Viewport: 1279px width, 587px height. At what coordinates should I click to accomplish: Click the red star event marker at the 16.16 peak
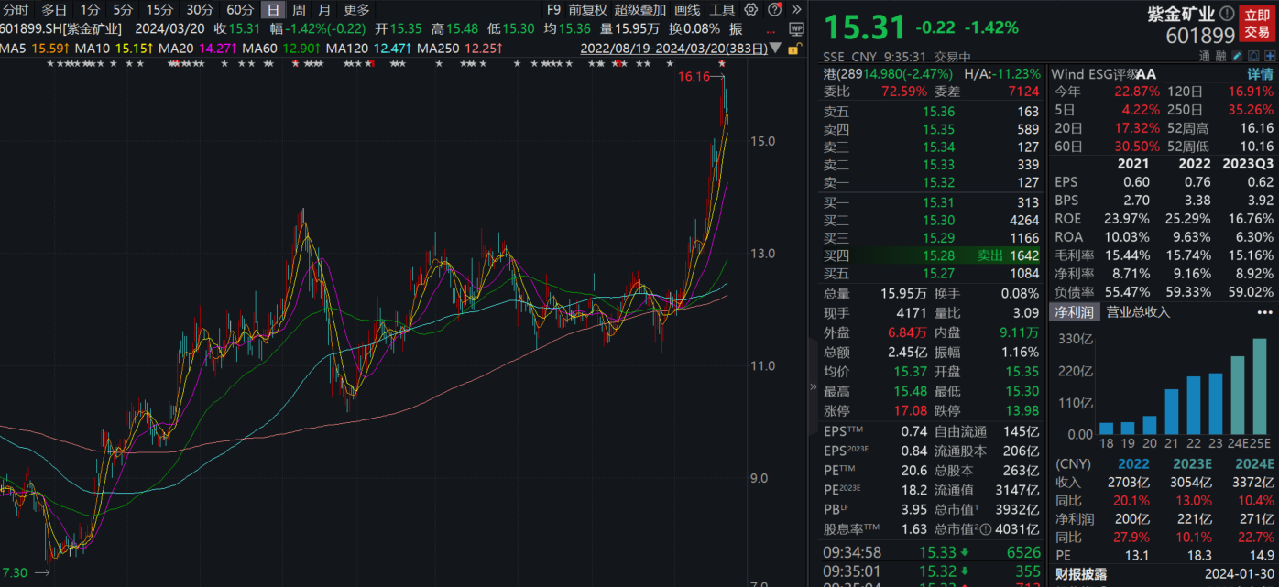(722, 63)
